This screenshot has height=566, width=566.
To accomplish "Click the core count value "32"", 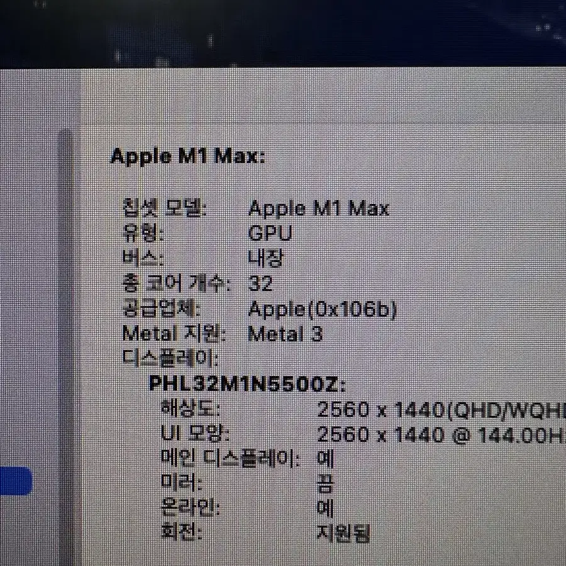I will pyautogui.click(x=260, y=284).
